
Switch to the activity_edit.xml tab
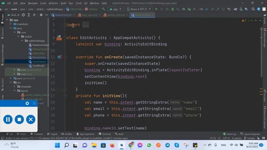(x=116, y=15)
